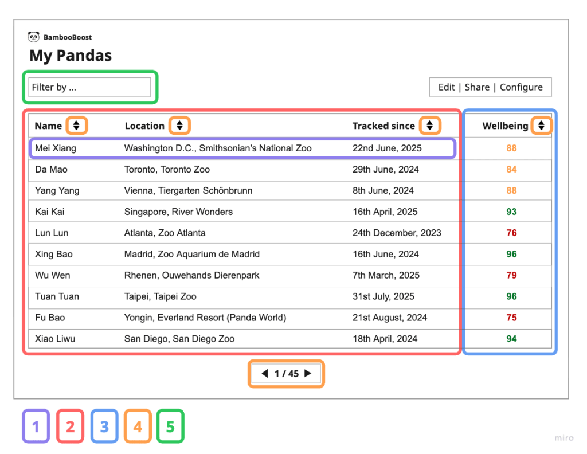587x454 pixels.
Task: Click the Edit button
Action: (447, 87)
